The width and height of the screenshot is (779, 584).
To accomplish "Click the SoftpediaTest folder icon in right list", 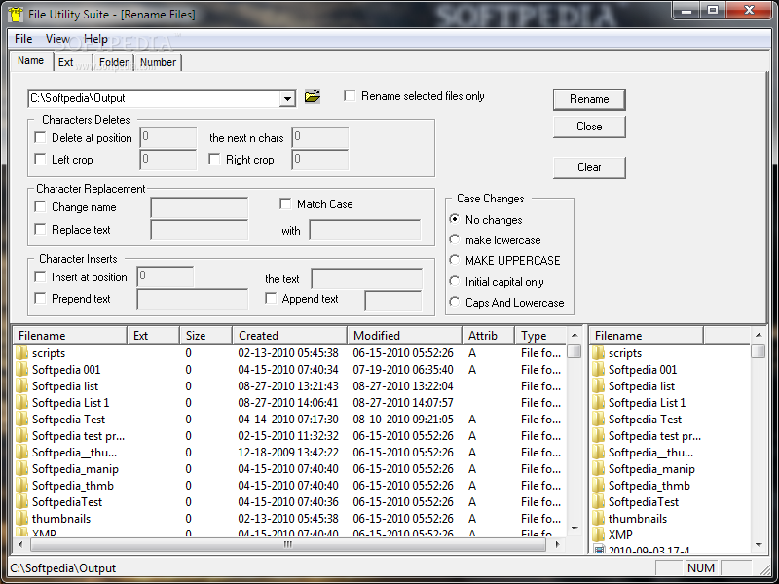I will [x=598, y=502].
